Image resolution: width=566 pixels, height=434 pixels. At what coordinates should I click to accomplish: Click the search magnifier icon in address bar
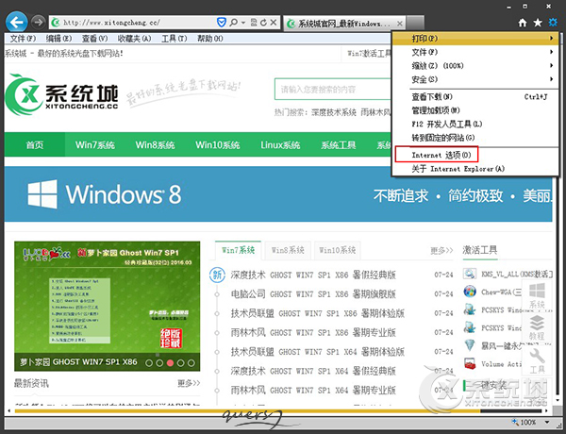click(234, 23)
